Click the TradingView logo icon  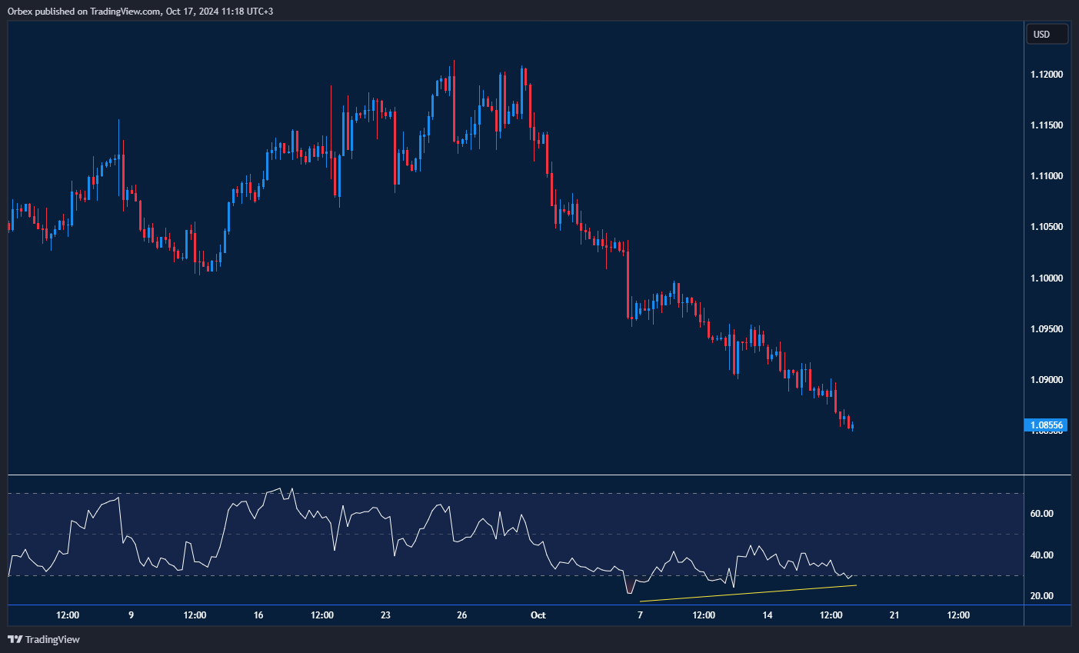tap(15, 639)
